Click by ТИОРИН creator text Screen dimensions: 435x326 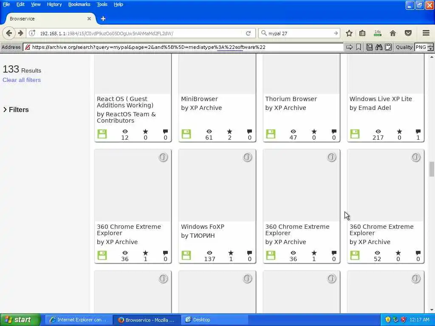(198, 236)
